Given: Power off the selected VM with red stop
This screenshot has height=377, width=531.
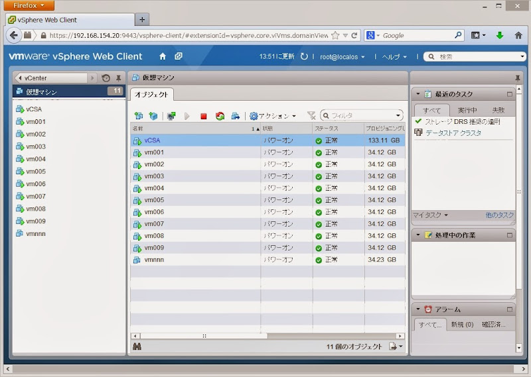Looking at the screenshot, I should point(204,117).
